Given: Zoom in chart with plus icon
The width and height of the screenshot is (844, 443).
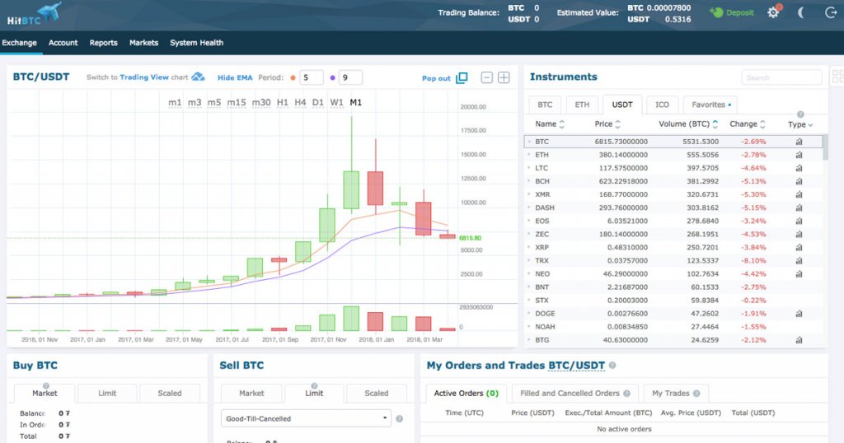Looking at the screenshot, I should click(x=504, y=77).
